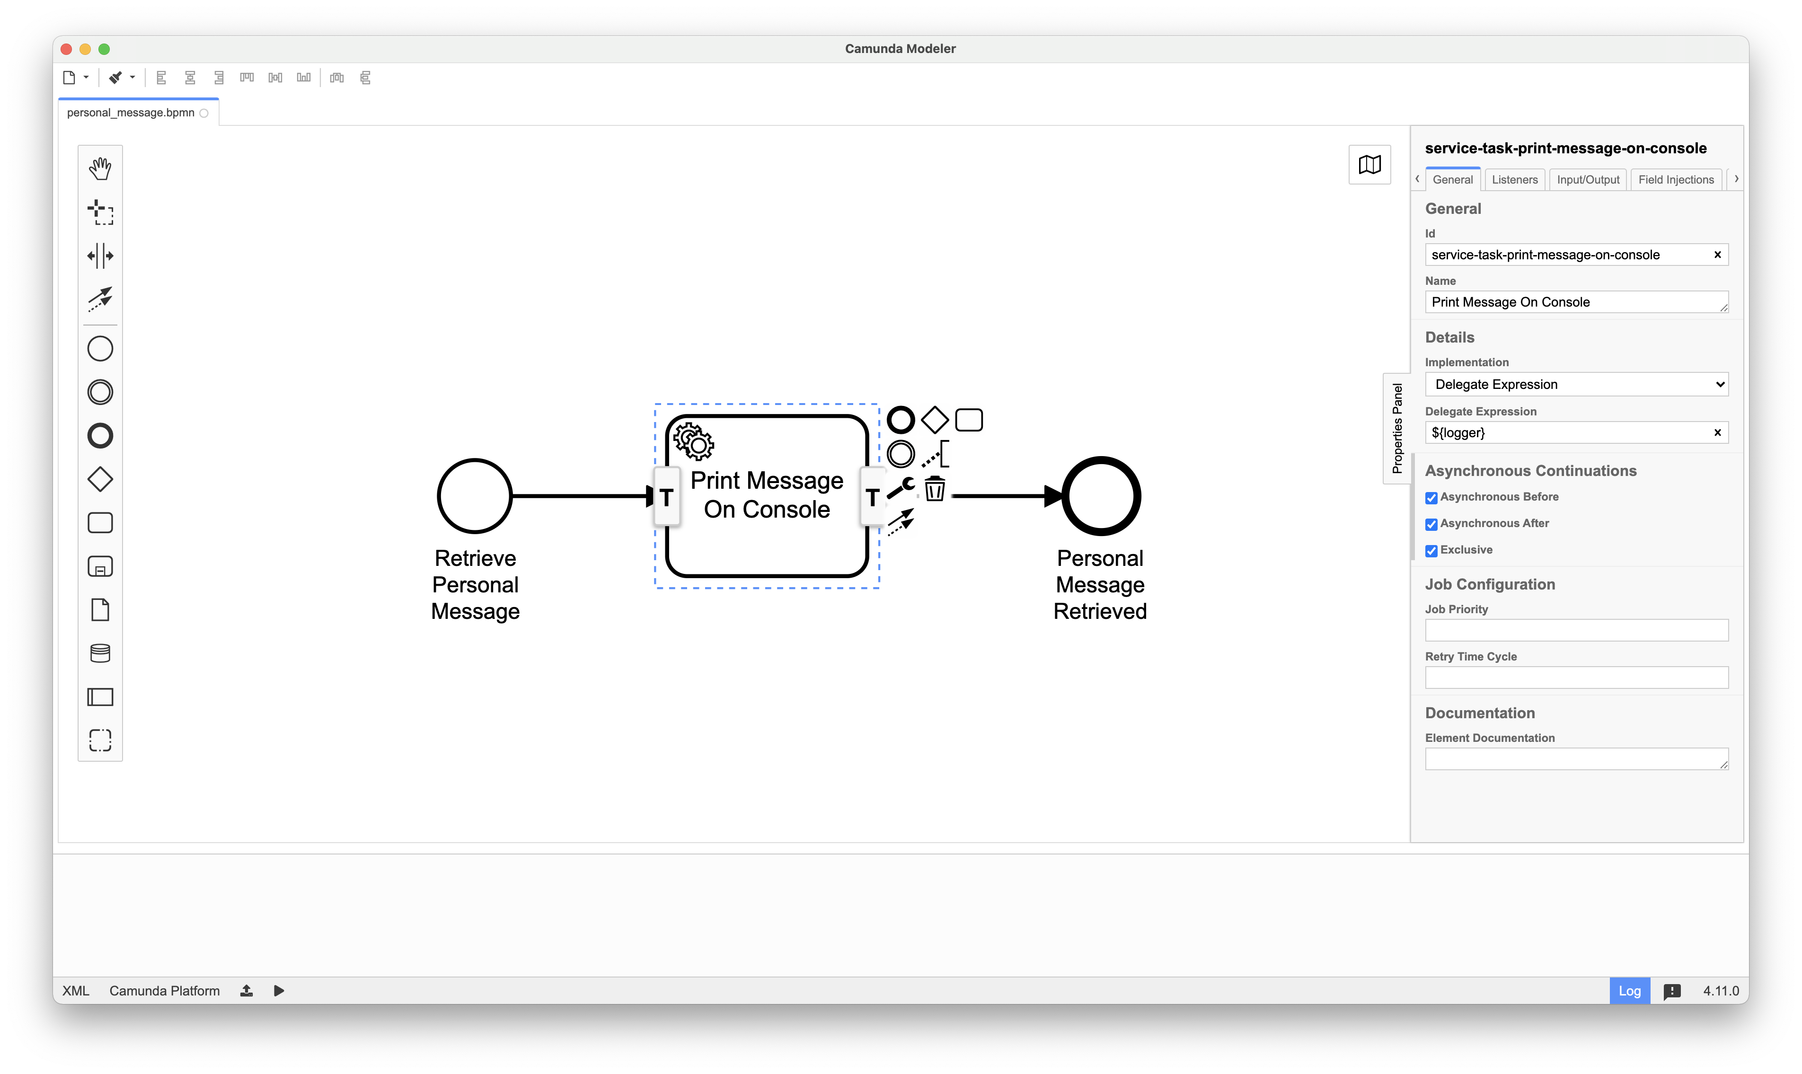Select the hand/pan tool
Screen dimensions: 1802x1074
pos(100,167)
